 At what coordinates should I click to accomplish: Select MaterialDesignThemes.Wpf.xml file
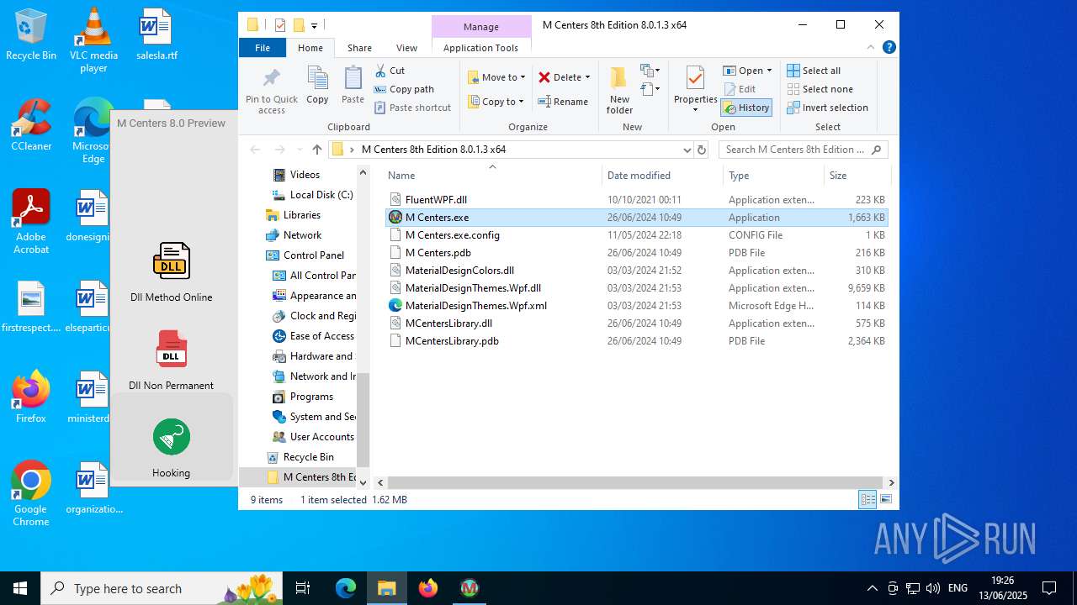tap(637, 306)
